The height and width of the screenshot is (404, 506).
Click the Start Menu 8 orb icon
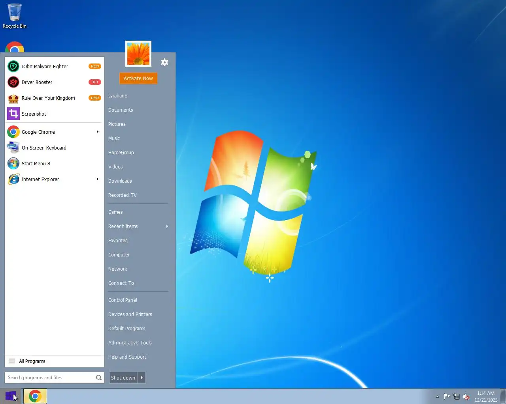(x=13, y=163)
